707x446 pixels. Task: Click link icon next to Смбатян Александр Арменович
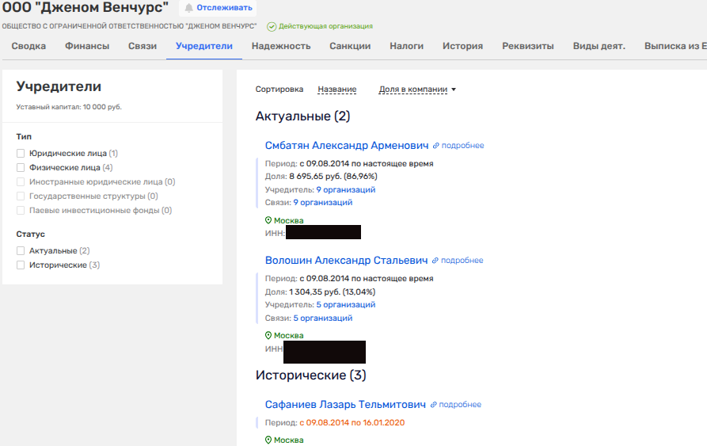click(x=435, y=146)
